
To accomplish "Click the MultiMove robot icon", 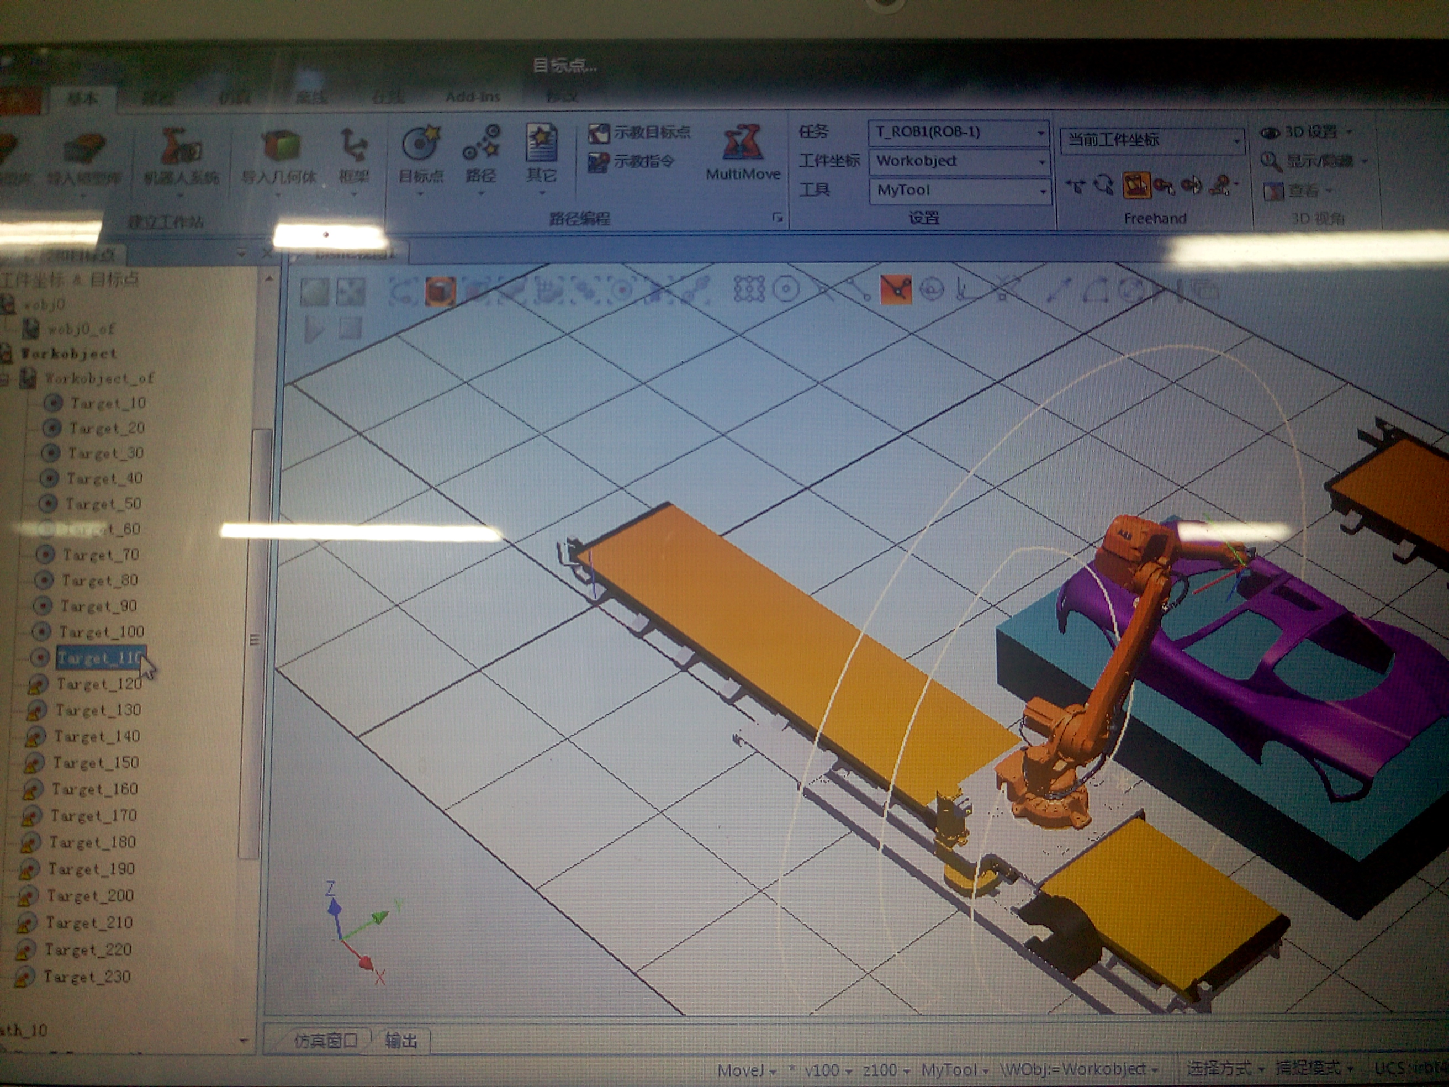I will (x=743, y=144).
